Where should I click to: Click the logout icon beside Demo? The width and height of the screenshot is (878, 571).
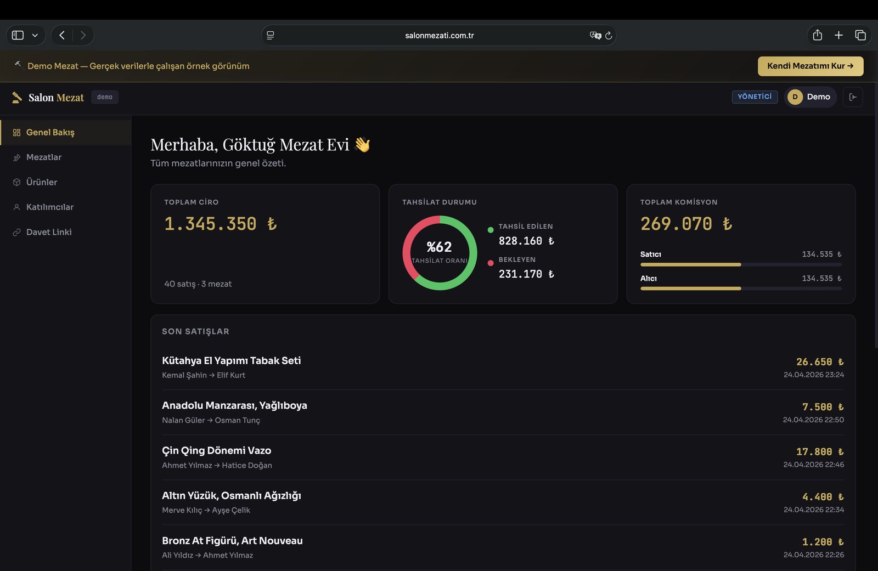click(x=853, y=97)
